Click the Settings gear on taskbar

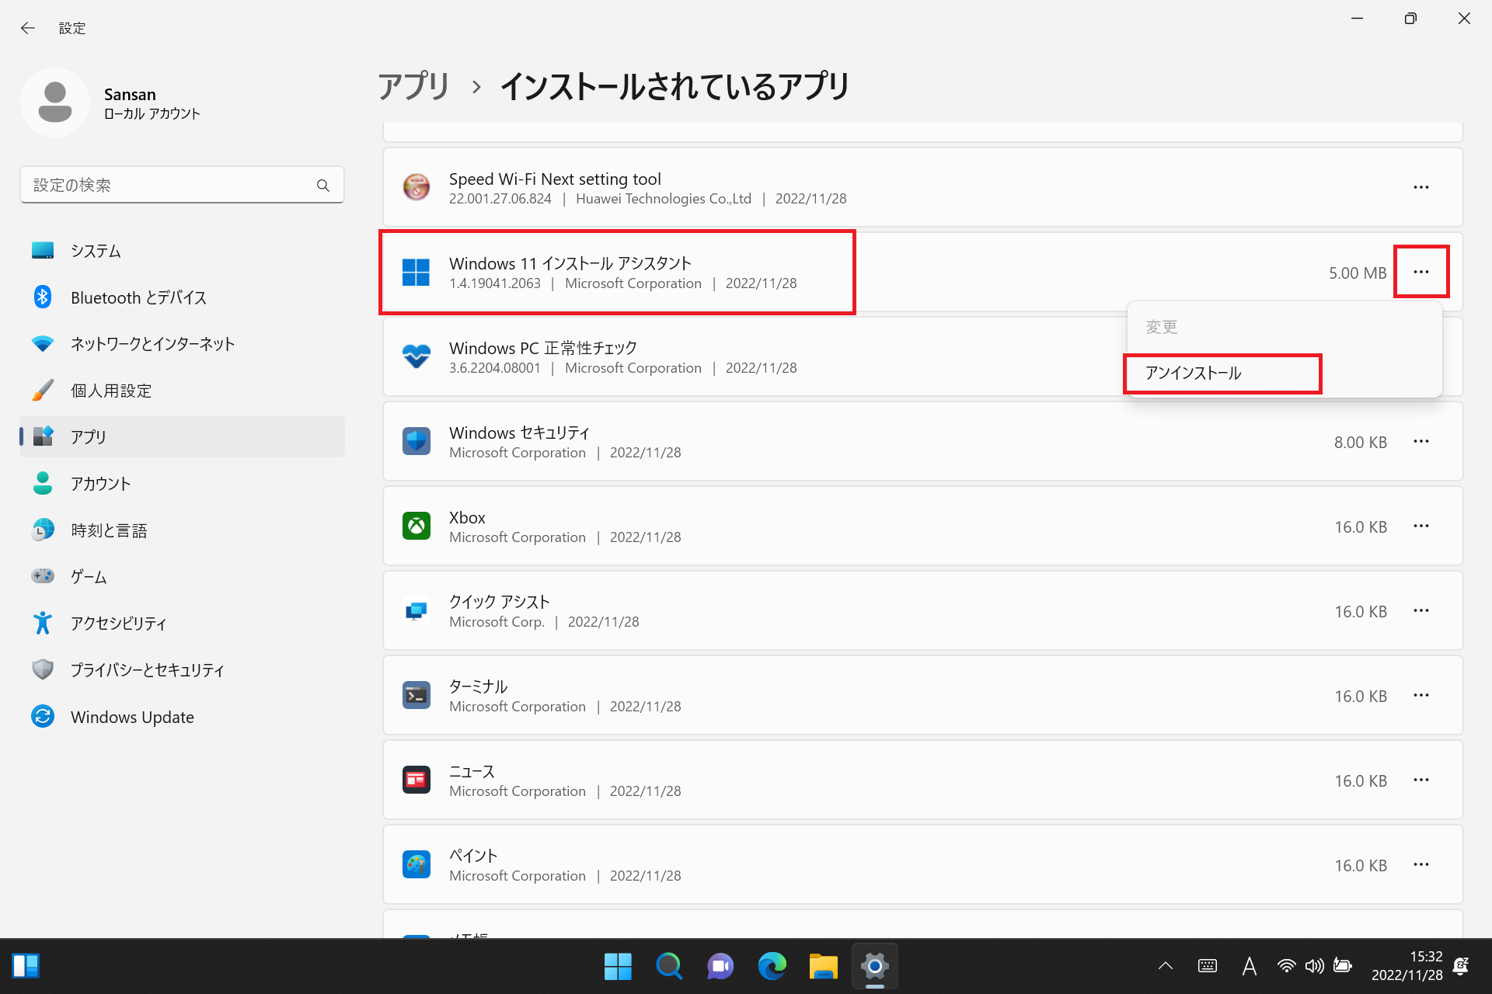(x=874, y=966)
